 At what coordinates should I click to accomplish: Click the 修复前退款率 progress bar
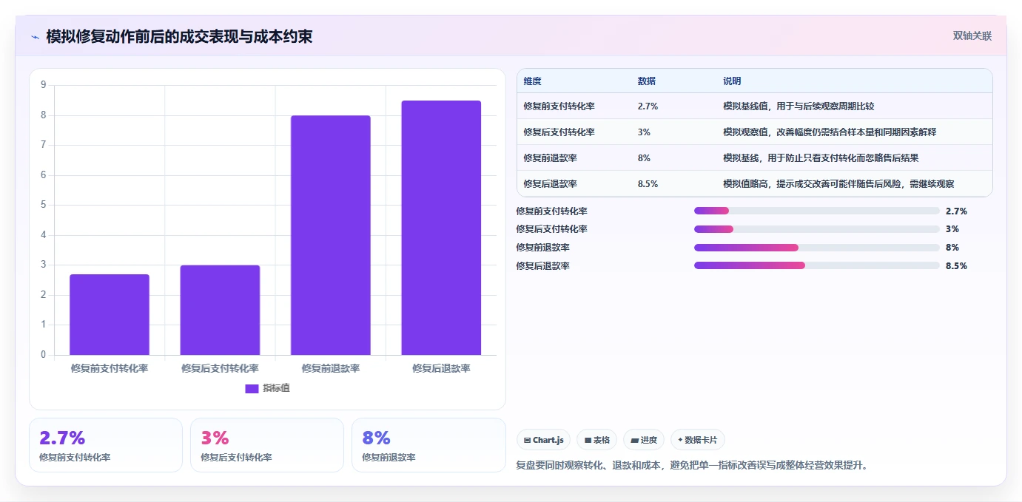click(x=817, y=248)
